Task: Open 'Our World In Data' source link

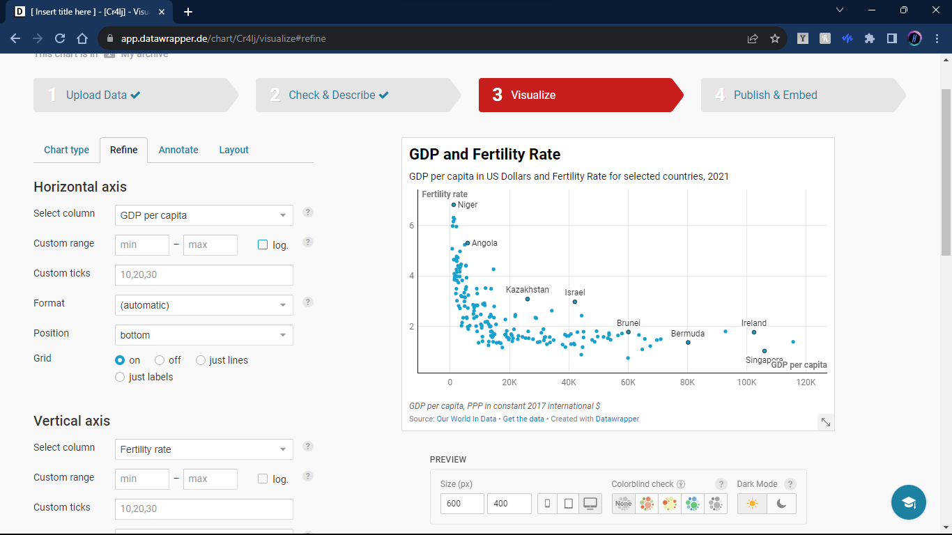Action: tap(466, 419)
